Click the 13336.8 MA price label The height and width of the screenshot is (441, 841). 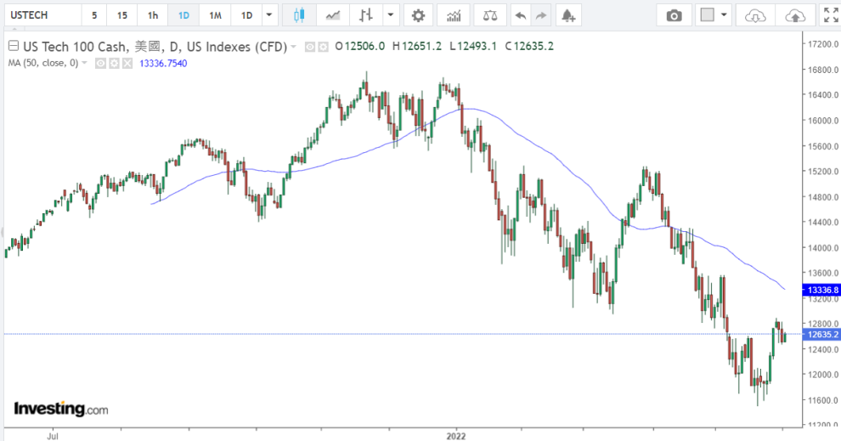pyautogui.click(x=821, y=291)
